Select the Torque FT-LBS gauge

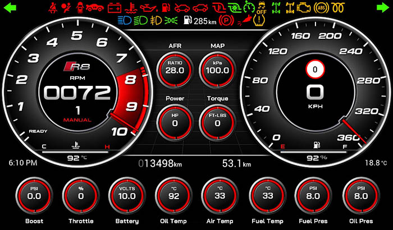point(217,122)
